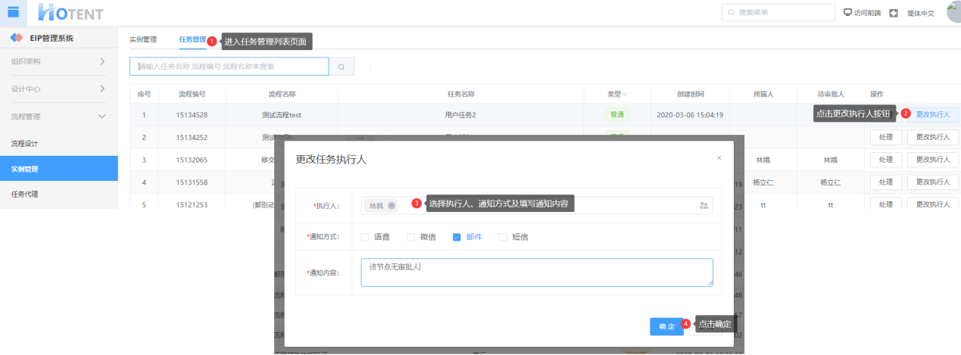
Task: Open the 简体中文 language selector
Action: click(x=921, y=14)
